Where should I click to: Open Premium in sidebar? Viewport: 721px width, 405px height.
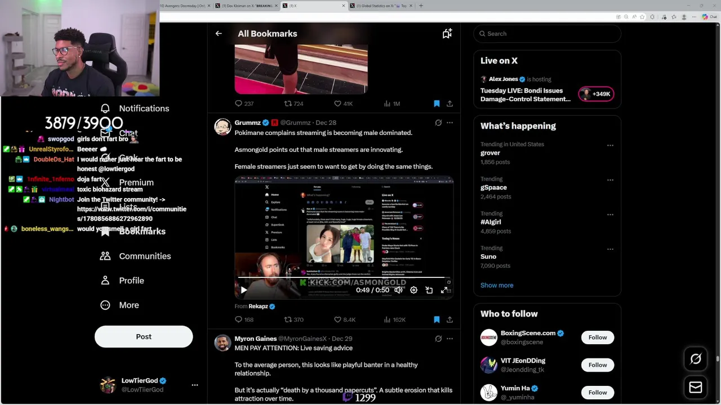pos(127,182)
